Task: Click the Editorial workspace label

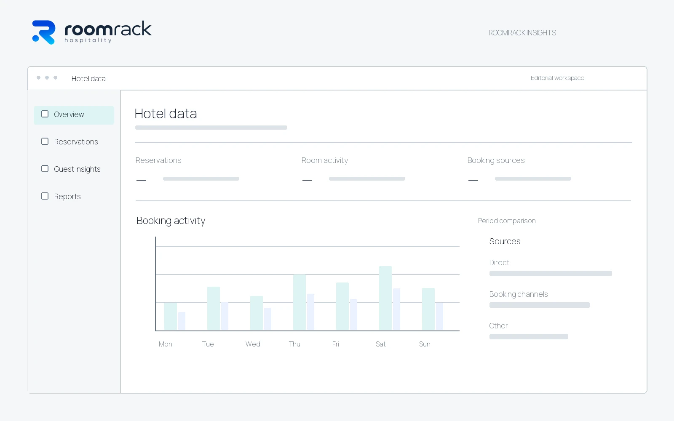Action: pos(557,78)
